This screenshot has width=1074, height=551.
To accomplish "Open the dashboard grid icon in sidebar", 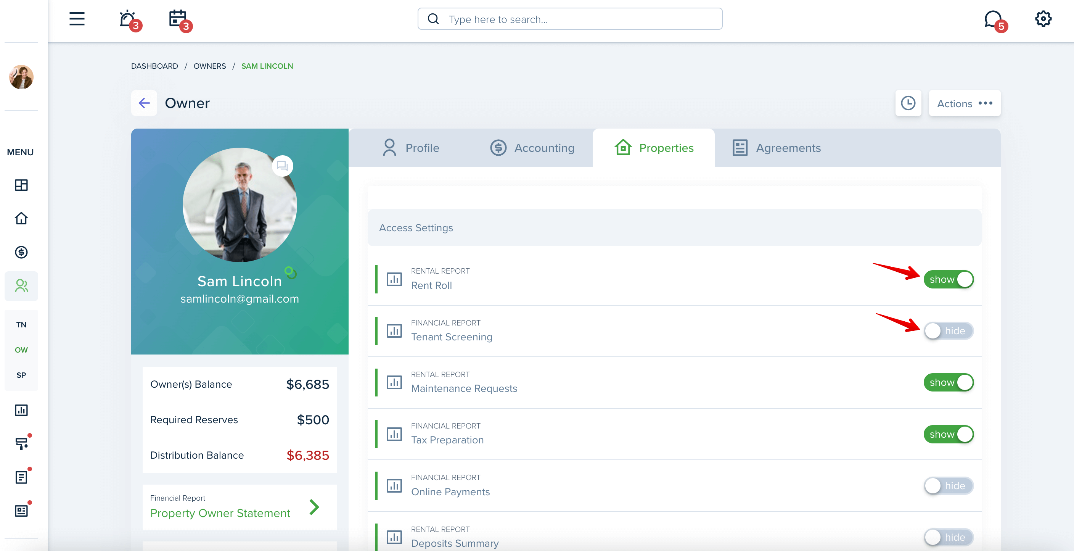I will [x=21, y=185].
